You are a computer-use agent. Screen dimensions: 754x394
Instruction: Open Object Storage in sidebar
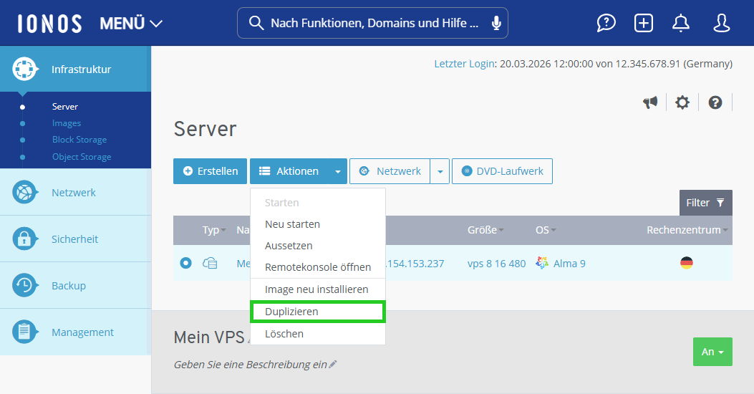pos(82,157)
